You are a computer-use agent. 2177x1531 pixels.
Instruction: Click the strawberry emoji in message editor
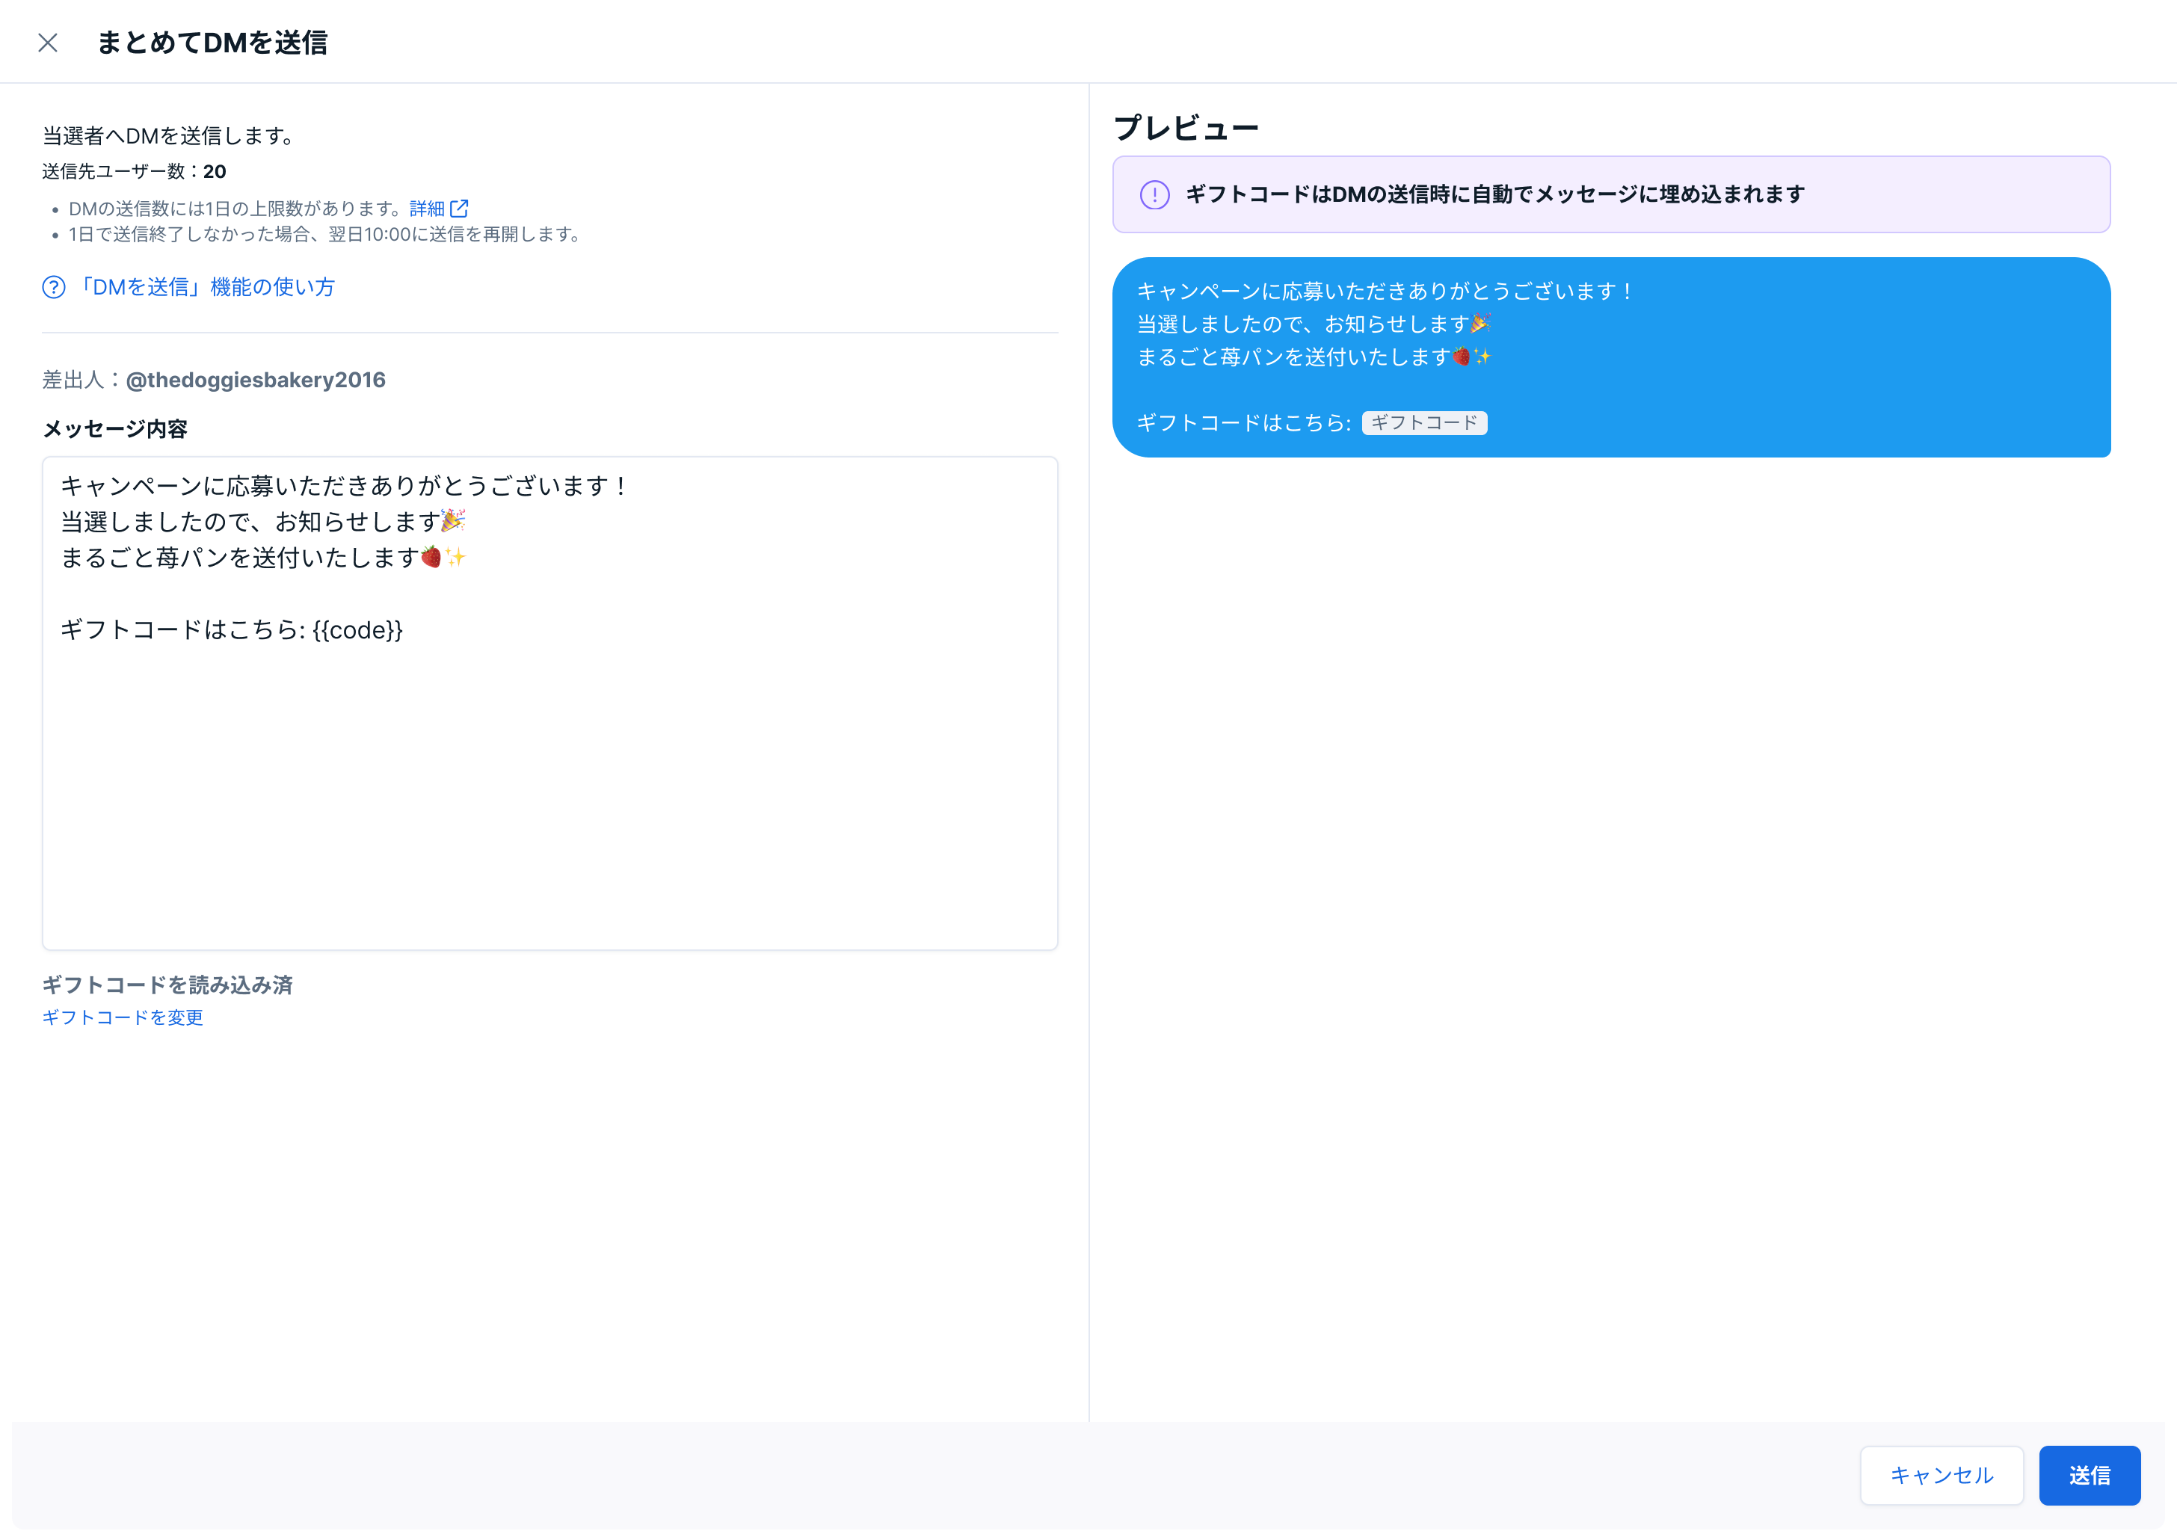431,556
